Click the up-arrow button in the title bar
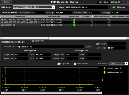The image size is (129, 95). point(123,2)
